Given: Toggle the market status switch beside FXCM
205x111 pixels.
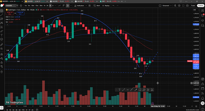Looking at the screenshot, I should coord(37,10).
